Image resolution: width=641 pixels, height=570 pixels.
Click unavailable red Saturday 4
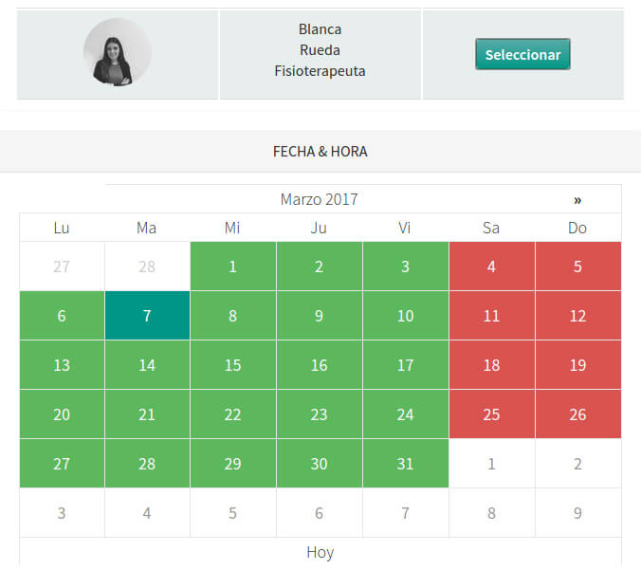pyautogui.click(x=491, y=267)
